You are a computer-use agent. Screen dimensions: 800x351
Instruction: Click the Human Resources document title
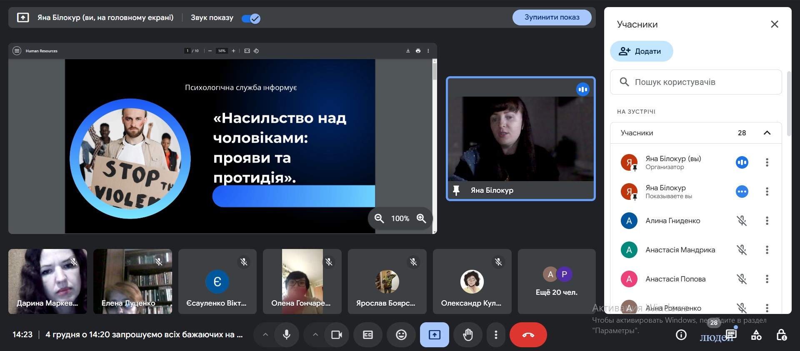42,51
